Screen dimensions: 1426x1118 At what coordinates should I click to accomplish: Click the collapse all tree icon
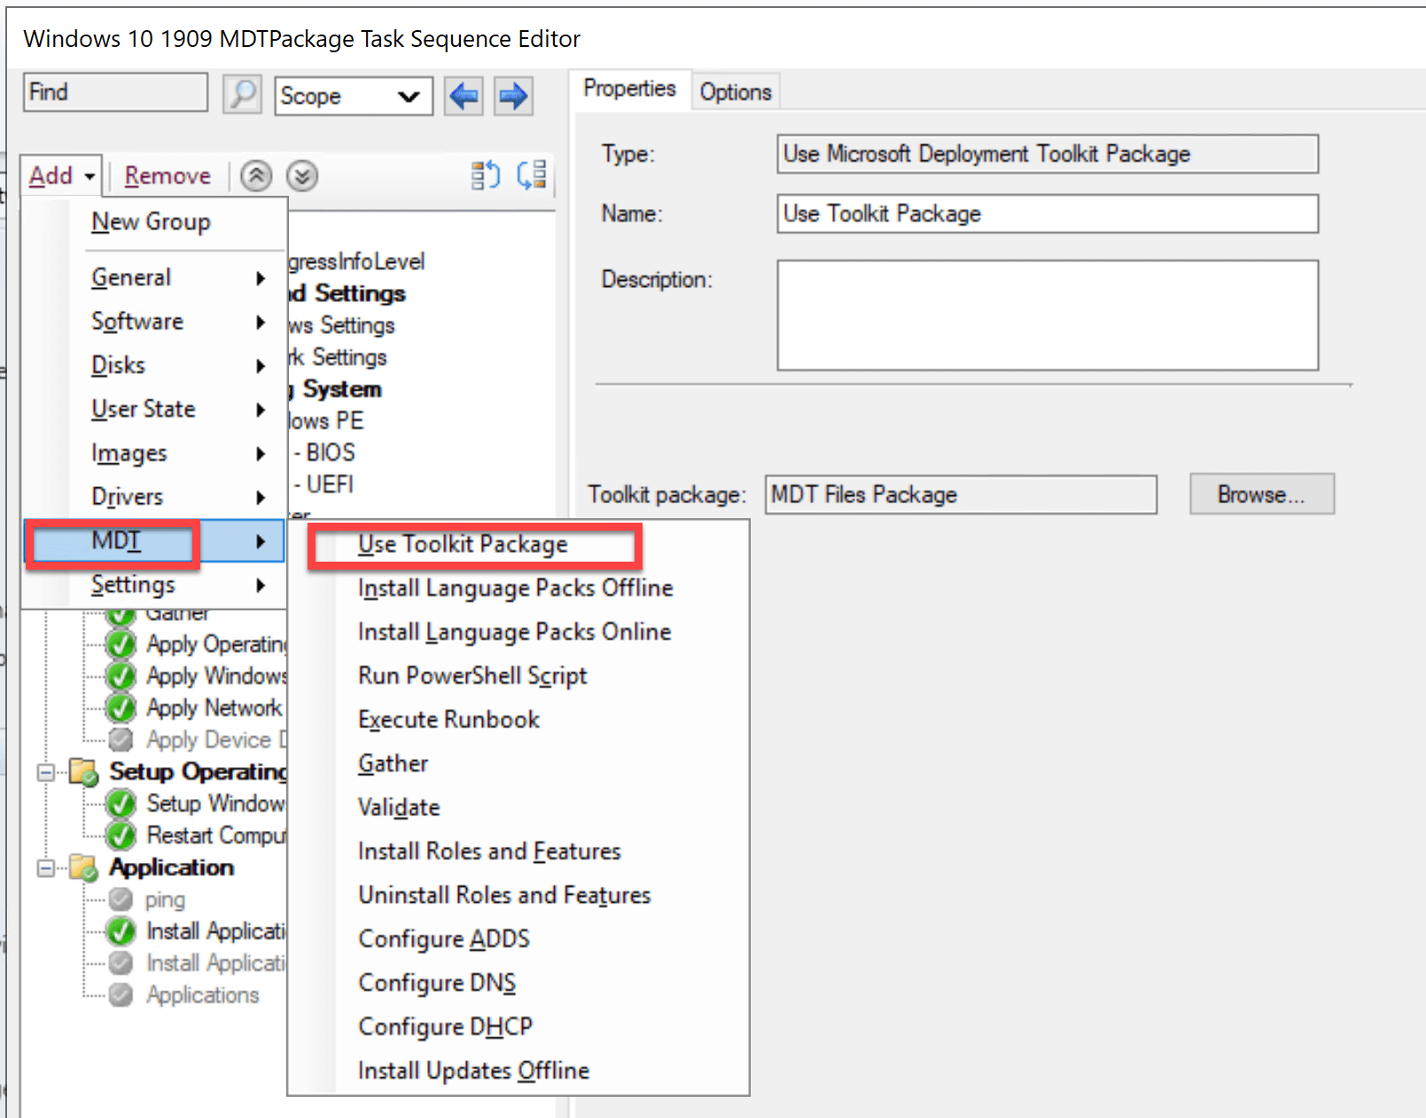click(x=532, y=175)
